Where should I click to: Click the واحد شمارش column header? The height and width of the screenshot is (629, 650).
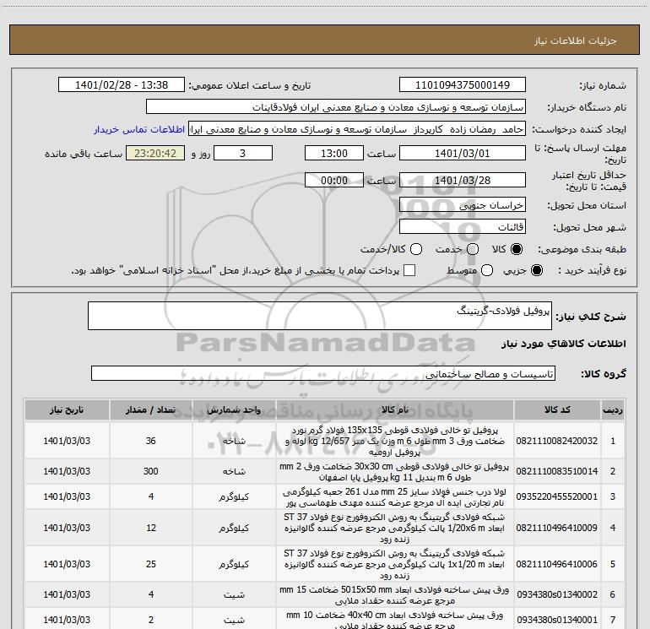(x=234, y=410)
